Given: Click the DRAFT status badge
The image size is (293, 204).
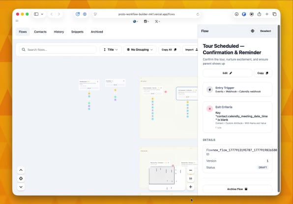Looking at the screenshot, I should tap(263, 168).
